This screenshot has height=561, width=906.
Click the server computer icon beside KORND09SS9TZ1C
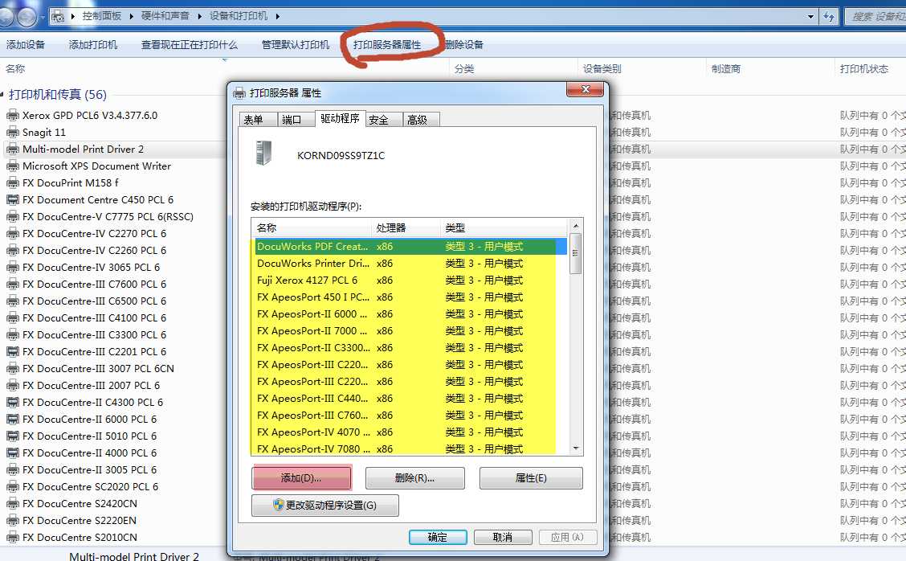[x=263, y=154]
